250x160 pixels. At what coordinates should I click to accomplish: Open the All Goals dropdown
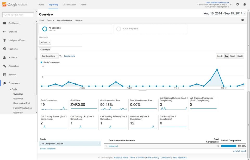(x=45, y=42)
